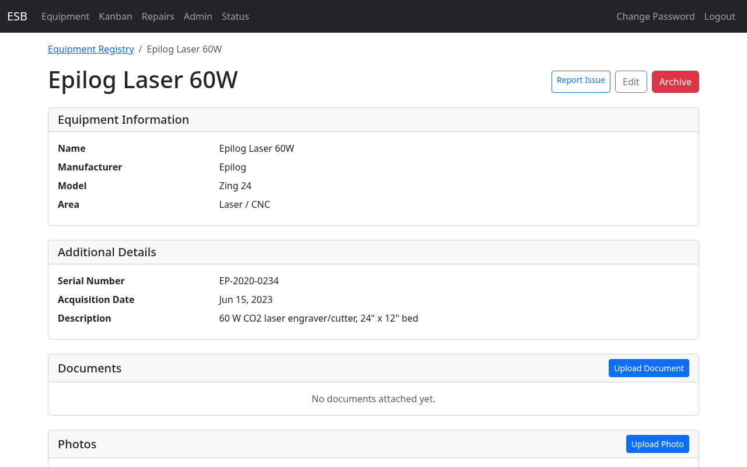View the Status page

(235, 16)
